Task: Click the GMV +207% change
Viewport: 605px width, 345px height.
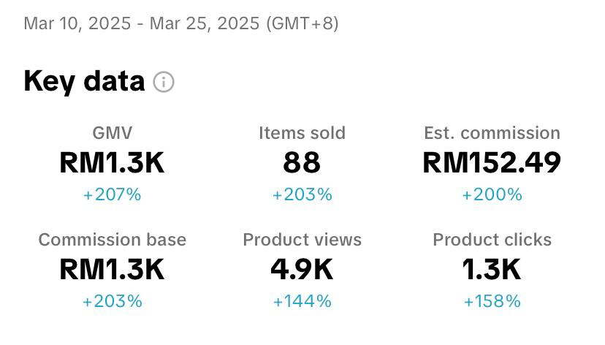Action: click(113, 194)
